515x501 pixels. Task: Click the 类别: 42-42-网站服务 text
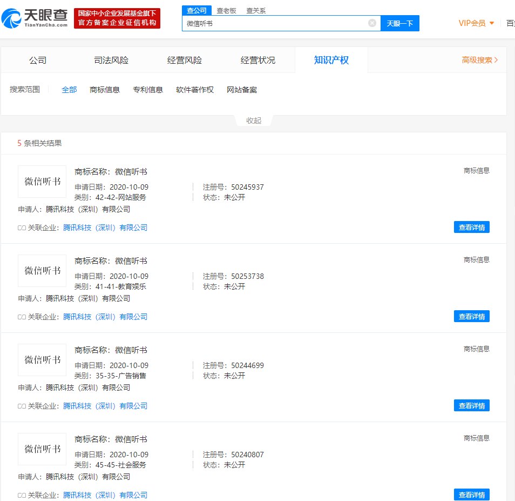(110, 197)
